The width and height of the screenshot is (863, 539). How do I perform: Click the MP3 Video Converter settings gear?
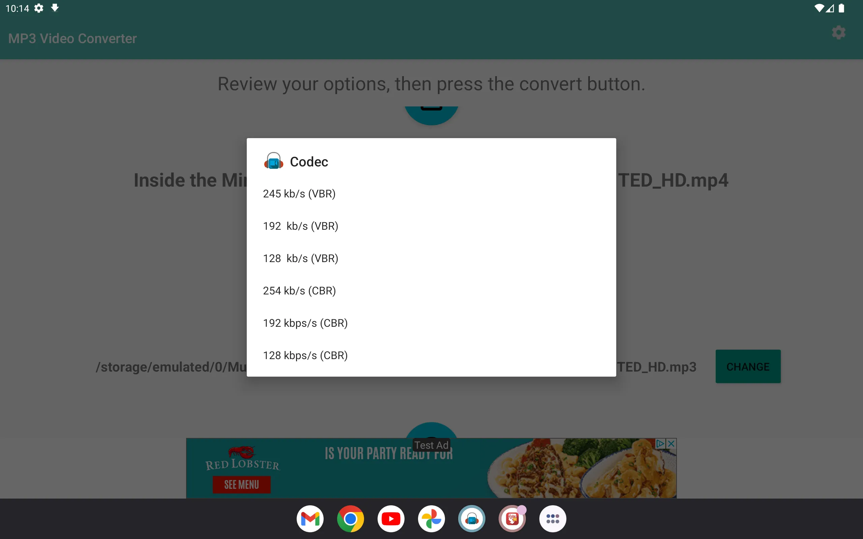click(x=839, y=33)
